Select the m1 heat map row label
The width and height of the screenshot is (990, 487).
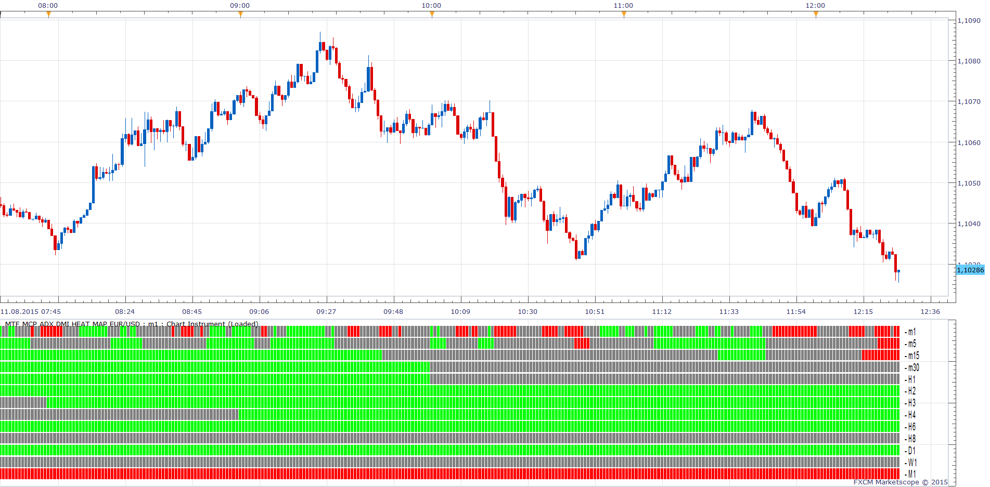click(x=912, y=332)
